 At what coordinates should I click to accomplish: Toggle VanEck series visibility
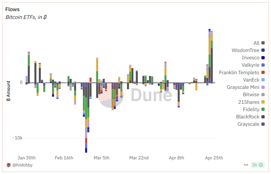[x=251, y=80]
